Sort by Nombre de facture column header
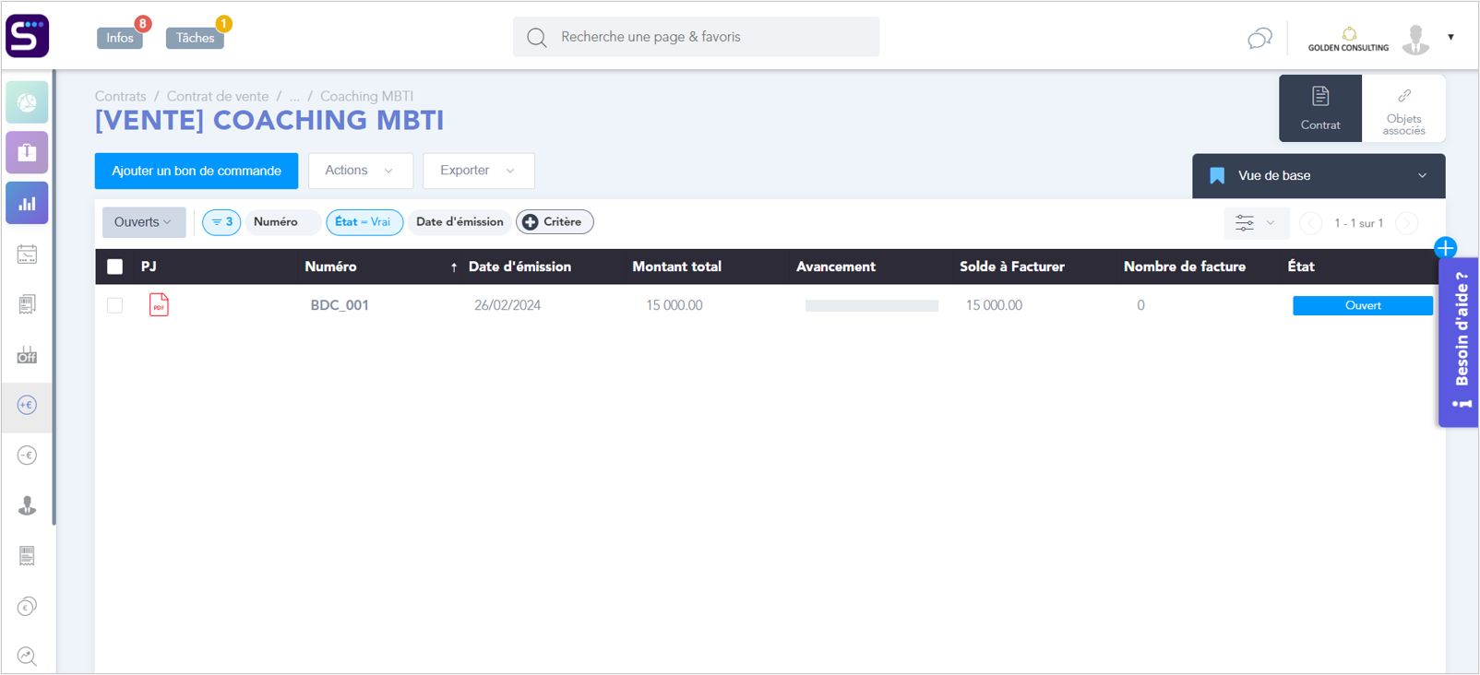 pos(1185,266)
